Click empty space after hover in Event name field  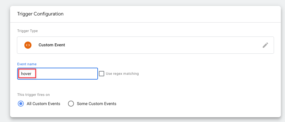coord(67,74)
